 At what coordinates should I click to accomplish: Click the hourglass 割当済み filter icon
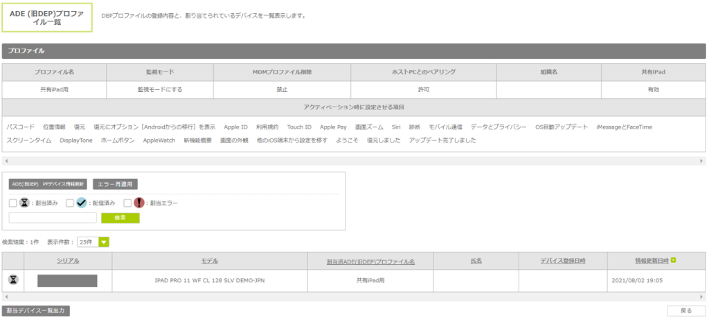[x=24, y=203]
